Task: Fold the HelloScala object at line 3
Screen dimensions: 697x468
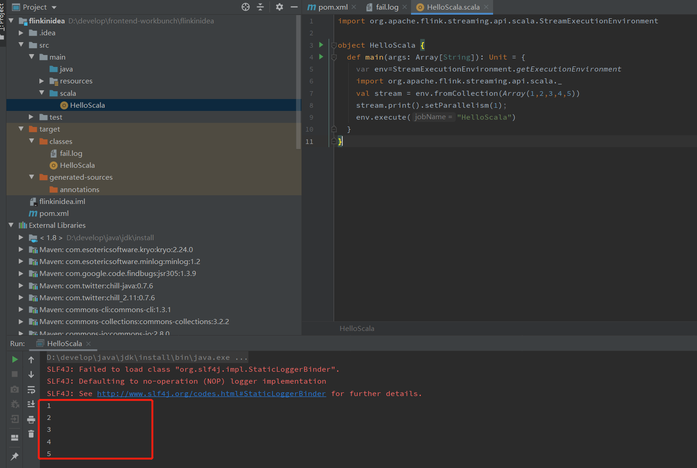Action: tap(334, 45)
